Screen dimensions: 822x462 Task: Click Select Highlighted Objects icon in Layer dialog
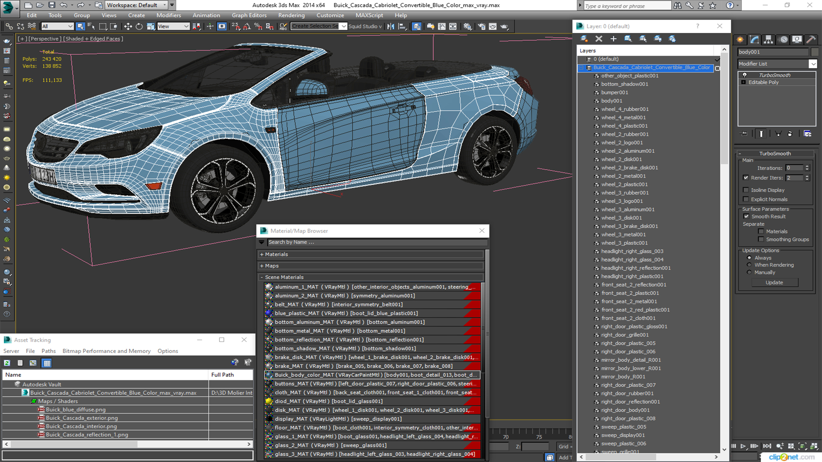[628, 38]
